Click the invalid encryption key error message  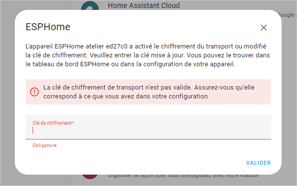coord(149,92)
